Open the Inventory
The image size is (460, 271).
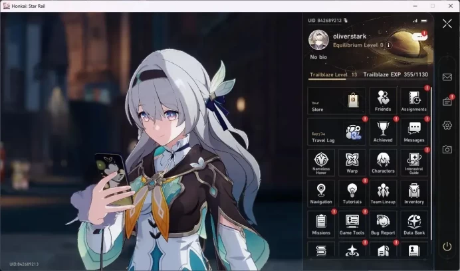click(414, 193)
